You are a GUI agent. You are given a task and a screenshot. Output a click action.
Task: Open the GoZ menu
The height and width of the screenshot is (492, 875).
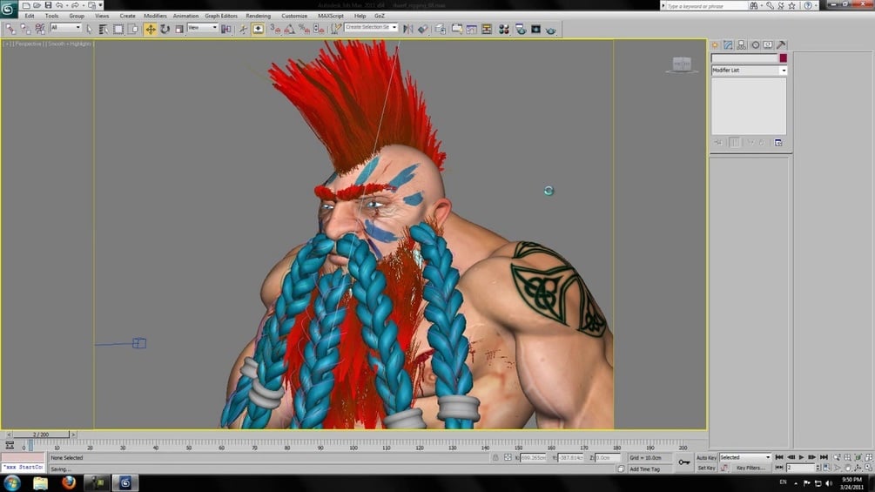(380, 17)
